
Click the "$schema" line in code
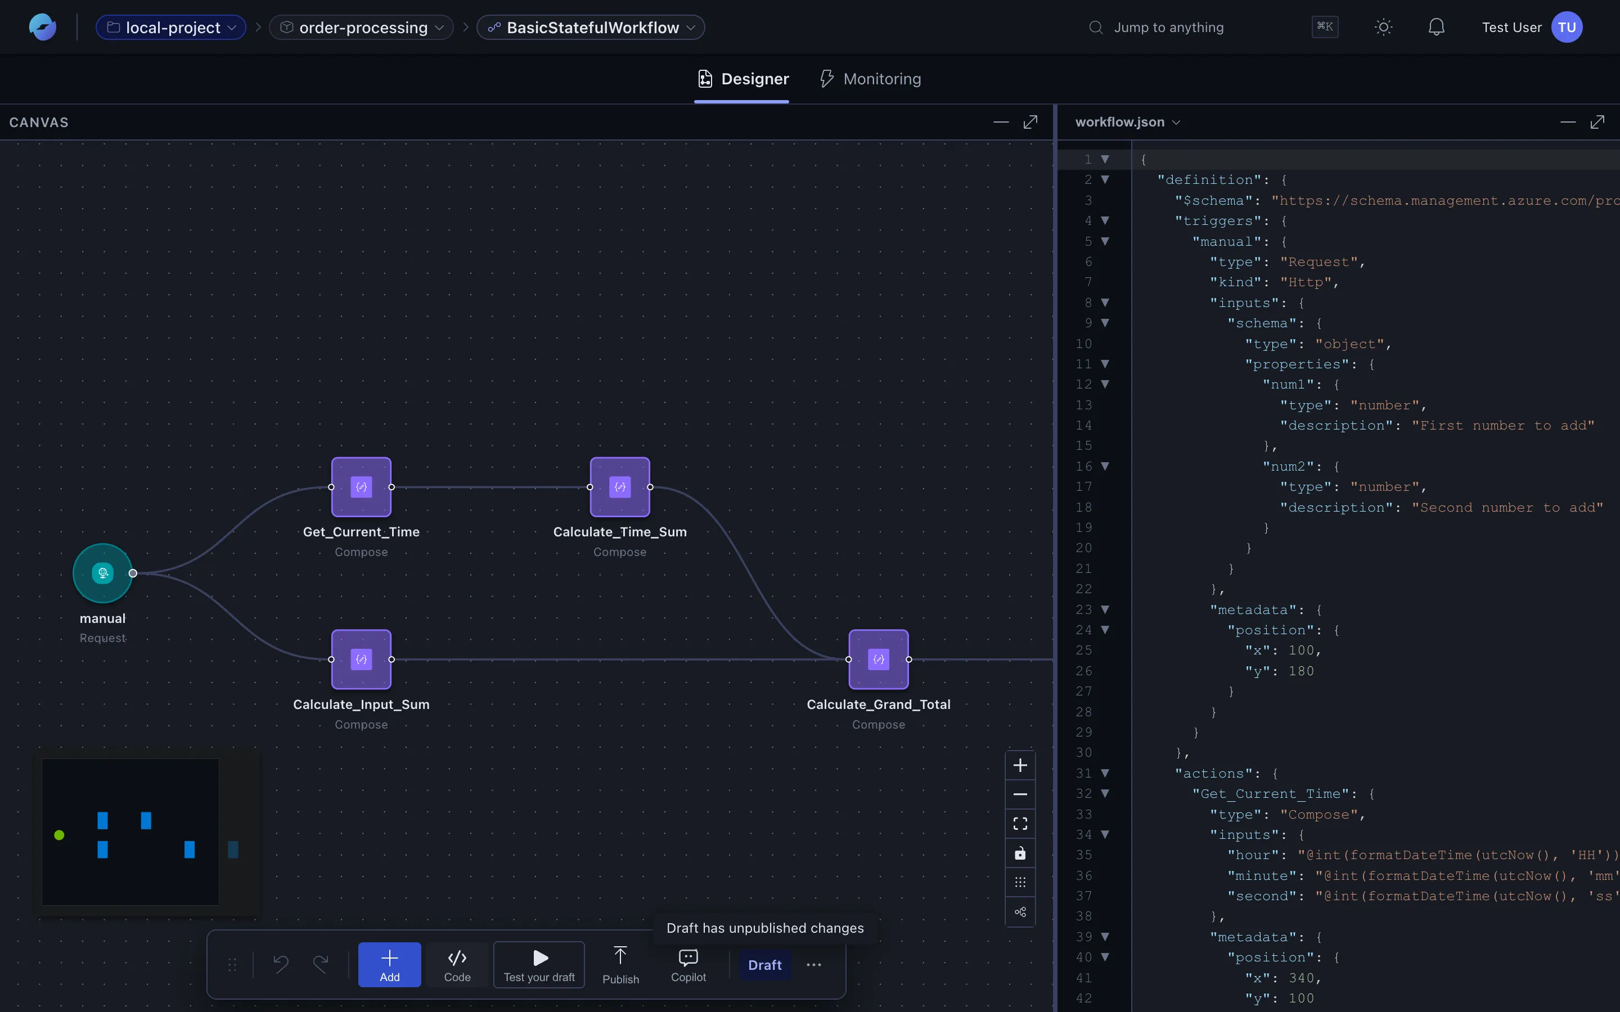click(1376, 200)
